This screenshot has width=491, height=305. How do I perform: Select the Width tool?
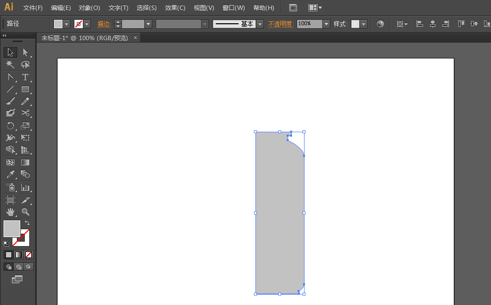click(x=10, y=138)
